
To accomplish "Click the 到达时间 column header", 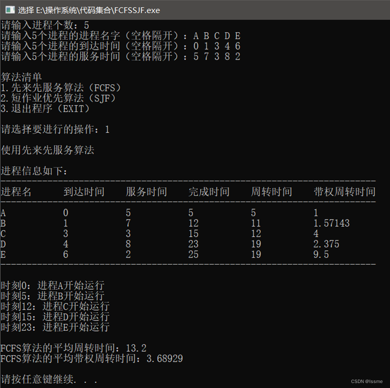I will coord(84,192).
